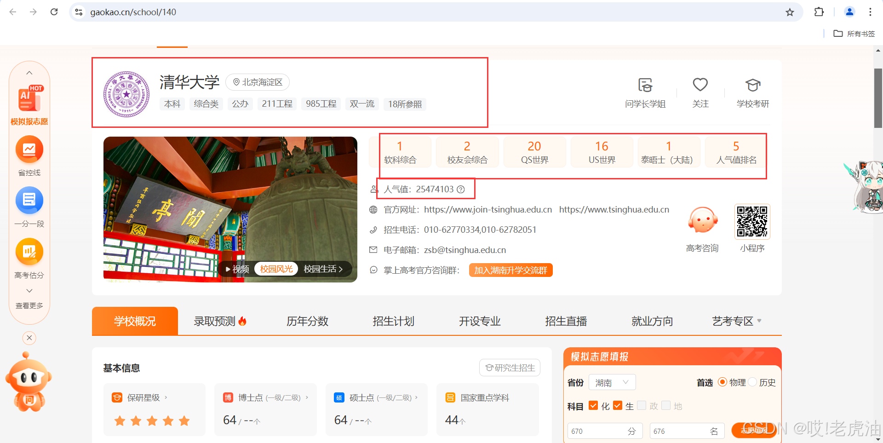Open the orange 问 mascot assistant

click(29, 382)
